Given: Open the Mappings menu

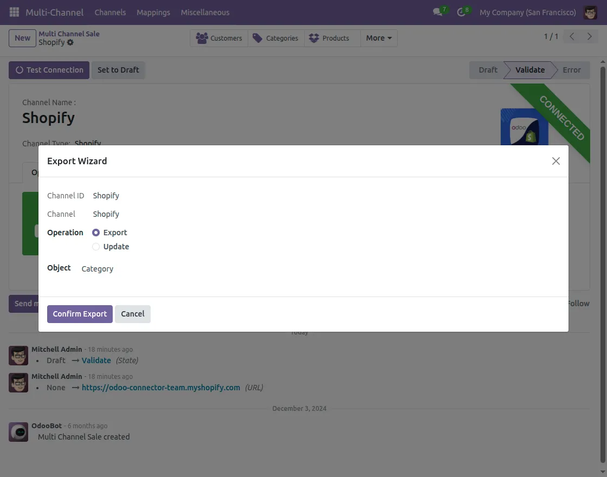Looking at the screenshot, I should (153, 12).
